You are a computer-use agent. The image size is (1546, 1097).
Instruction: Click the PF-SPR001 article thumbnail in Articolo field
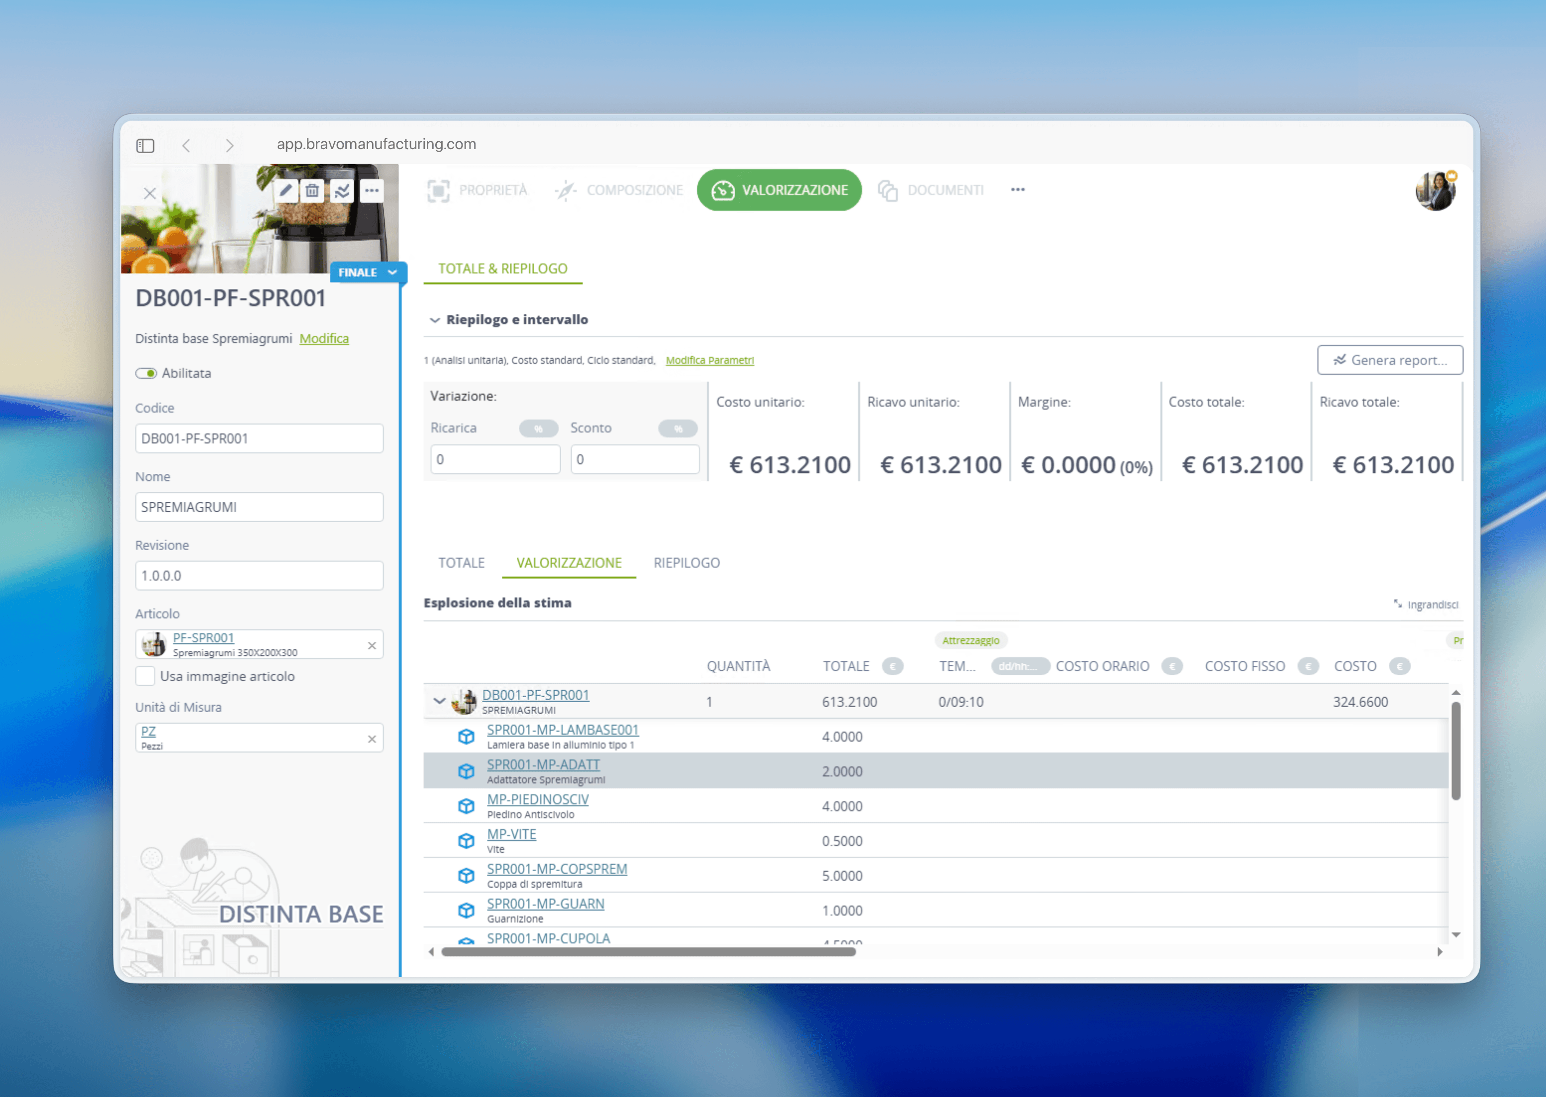154,644
